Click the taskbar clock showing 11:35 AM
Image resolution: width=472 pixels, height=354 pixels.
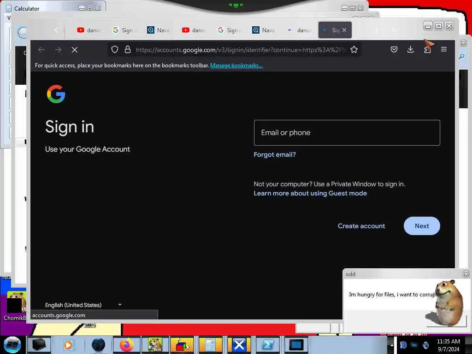coord(448,345)
